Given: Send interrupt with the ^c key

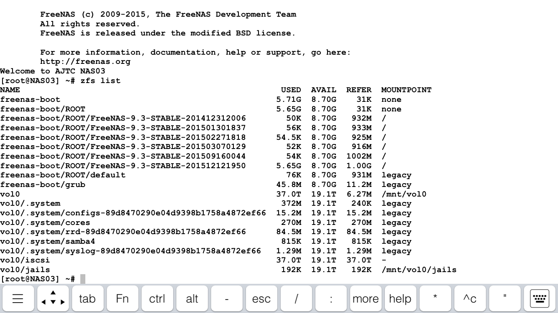Looking at the screenshot, I should point(470,299).
